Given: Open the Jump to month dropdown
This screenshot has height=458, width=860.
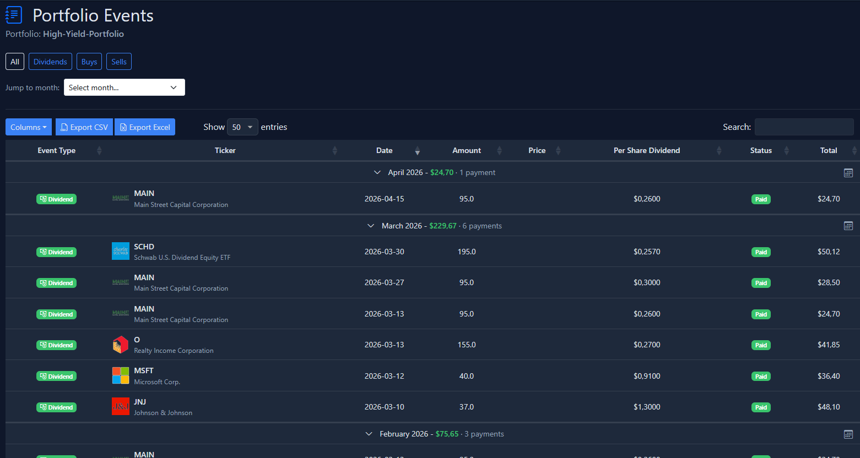Looking at the screenshot, I should 125,88.
